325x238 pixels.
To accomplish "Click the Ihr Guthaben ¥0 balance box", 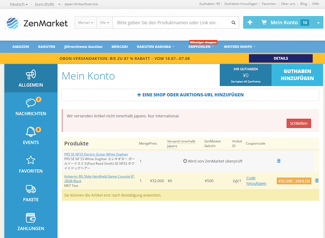I will coord(246,75).
